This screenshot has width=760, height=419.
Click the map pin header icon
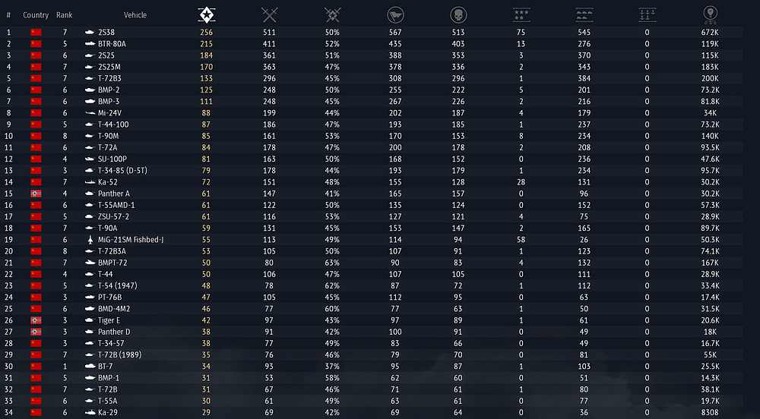pyautogui.click(x=710, y=14)
